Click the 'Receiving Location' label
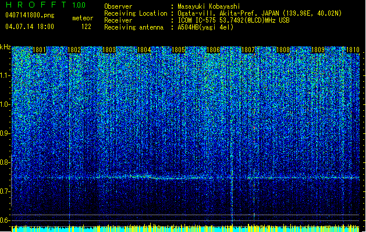This screenshot has height=232, width=366. pyautogui.click(x=136, y=13)
